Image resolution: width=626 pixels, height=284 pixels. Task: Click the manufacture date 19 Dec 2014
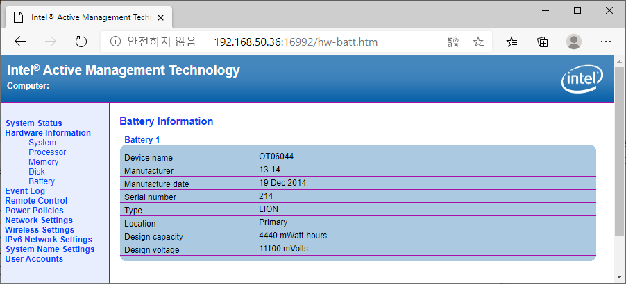click(x=282, y=183)
